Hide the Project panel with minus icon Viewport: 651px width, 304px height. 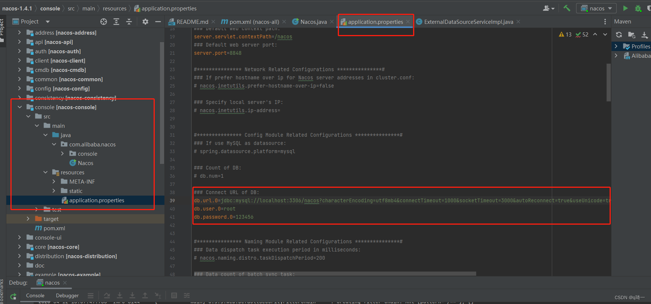158,22
